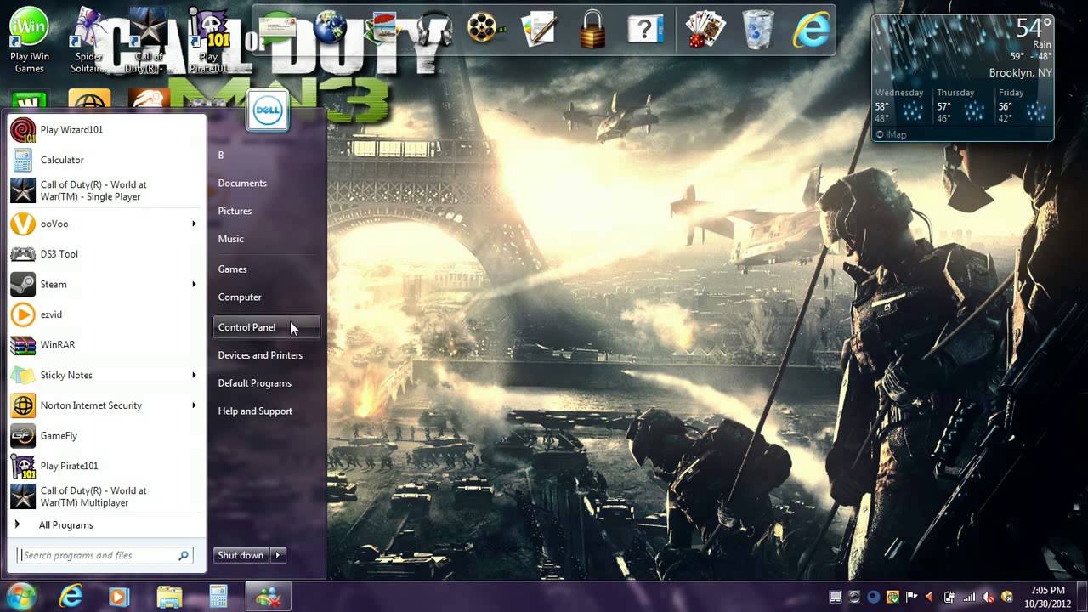Launch Play Pirate101 from the Start menu
Viewport: 1088px width, 612px height.
(106, 466)
